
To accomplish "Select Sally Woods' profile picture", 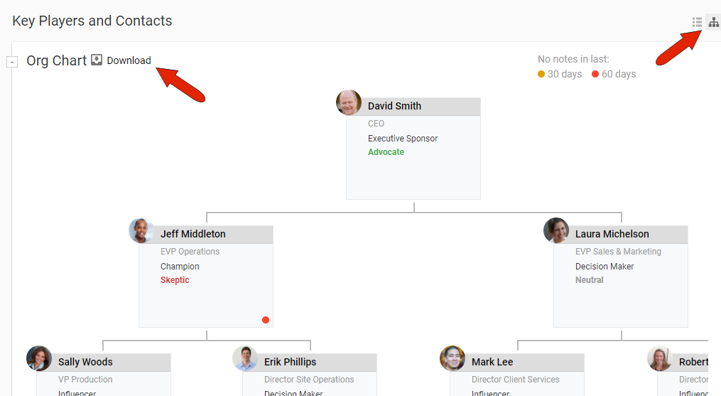I will point(39,358).
